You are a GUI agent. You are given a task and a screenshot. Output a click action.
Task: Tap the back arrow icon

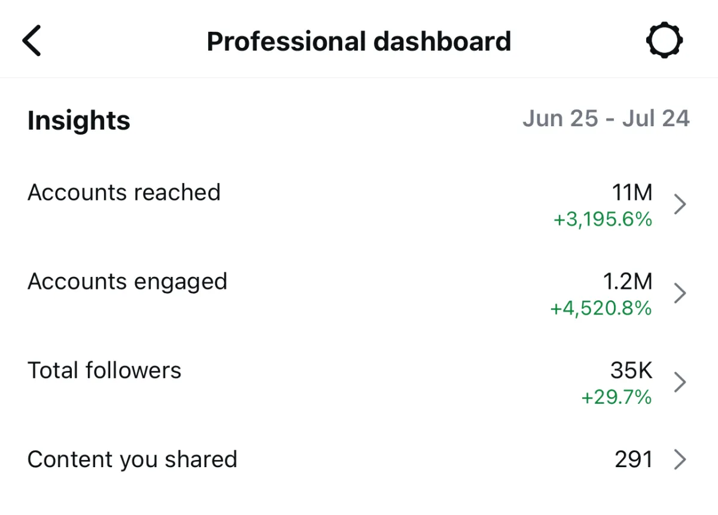[x=32, y=41]
